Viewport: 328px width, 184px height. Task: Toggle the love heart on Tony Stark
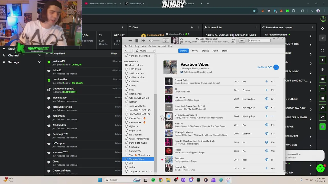162,160
